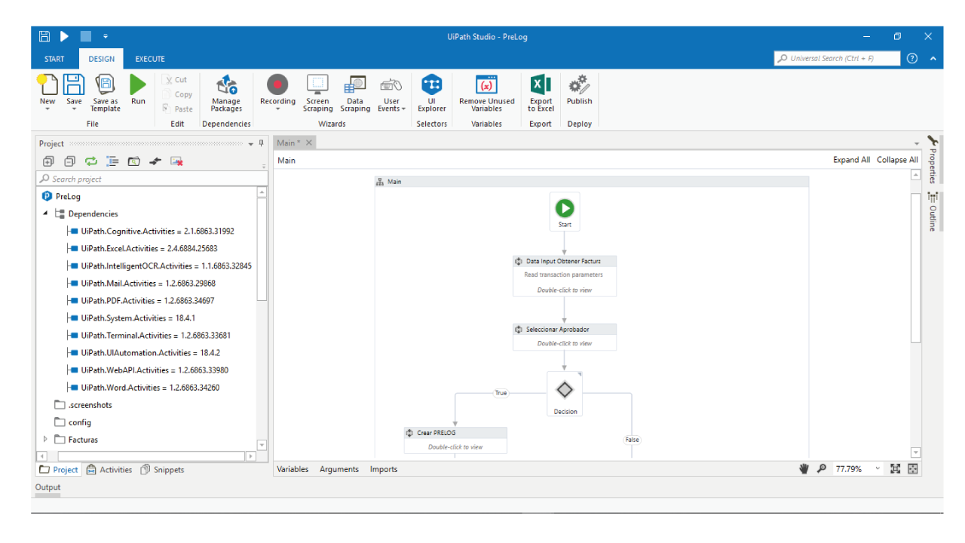The image size is (965, 543).
Task: Click the Search project field
Action: [152, 179]
